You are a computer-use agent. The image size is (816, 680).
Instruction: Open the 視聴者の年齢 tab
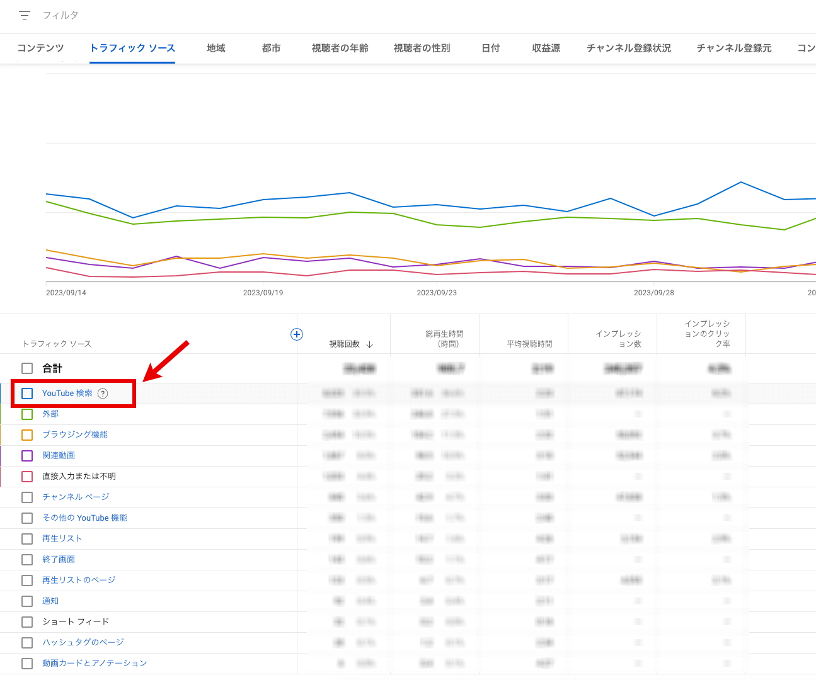[x=340, y=48]
